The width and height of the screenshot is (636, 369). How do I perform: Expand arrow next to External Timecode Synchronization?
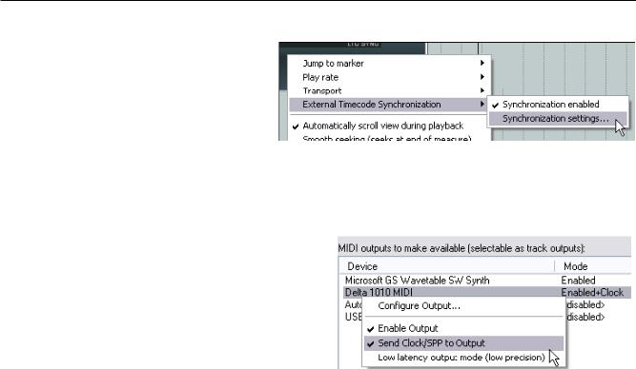tap(482, 104)
